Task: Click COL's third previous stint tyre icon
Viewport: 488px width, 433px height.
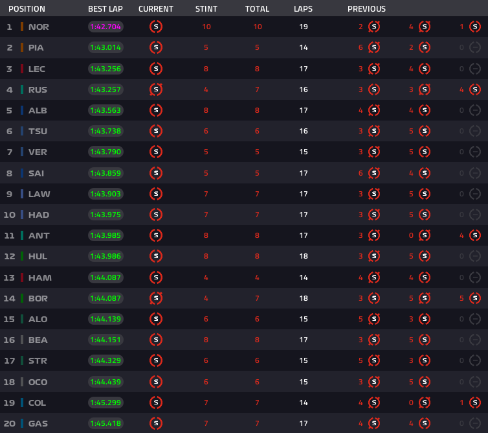Action: pos(475,403)
